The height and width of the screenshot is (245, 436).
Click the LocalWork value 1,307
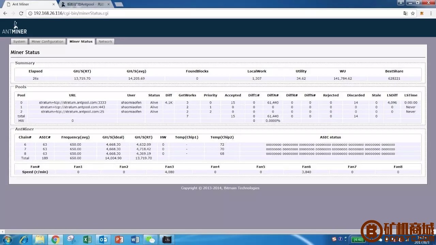[257, 78]
